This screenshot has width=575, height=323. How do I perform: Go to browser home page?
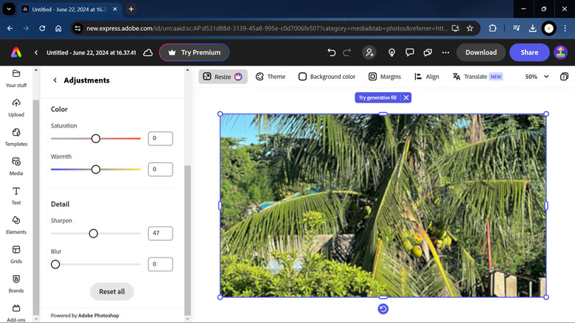pyautogui.click(x=58, y=28)
